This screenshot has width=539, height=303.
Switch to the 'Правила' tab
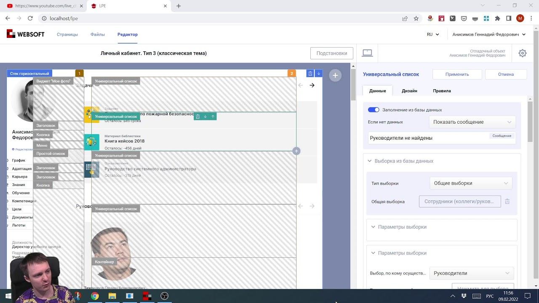coord(442,91)
